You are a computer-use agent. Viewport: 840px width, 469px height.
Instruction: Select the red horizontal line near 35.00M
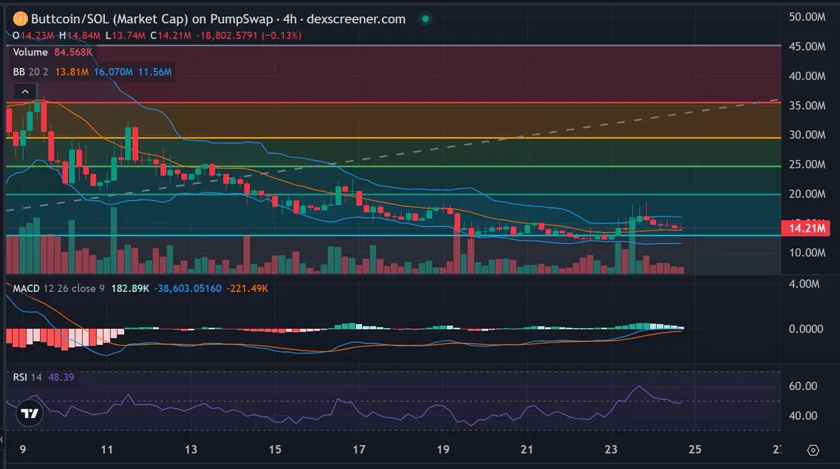tap(392, 102)
